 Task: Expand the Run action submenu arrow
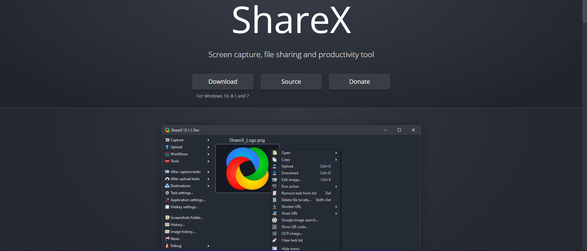(336, 186)
